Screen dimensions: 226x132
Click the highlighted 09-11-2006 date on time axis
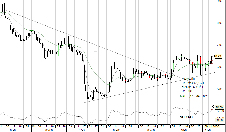[x=212, y=127]
